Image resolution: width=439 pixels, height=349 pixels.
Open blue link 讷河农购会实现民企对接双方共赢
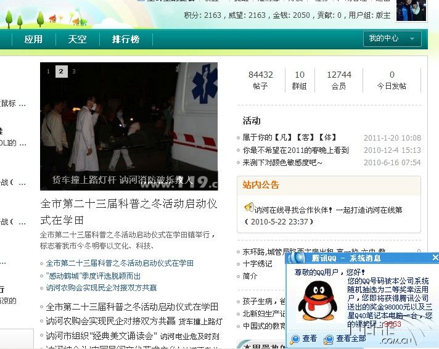point(101,288)
